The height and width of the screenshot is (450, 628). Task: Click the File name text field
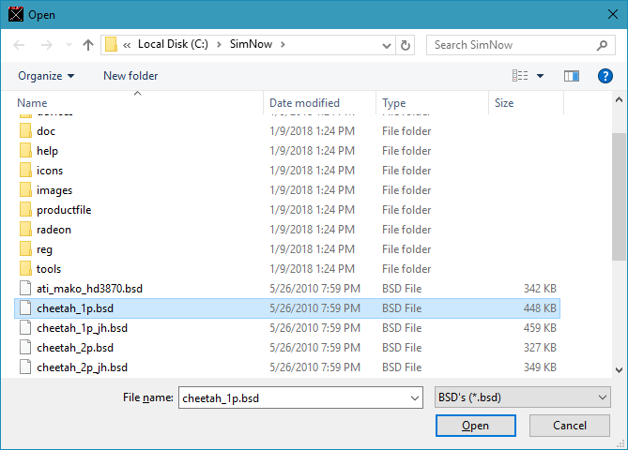pyautogui.click(x=291, y=397)
